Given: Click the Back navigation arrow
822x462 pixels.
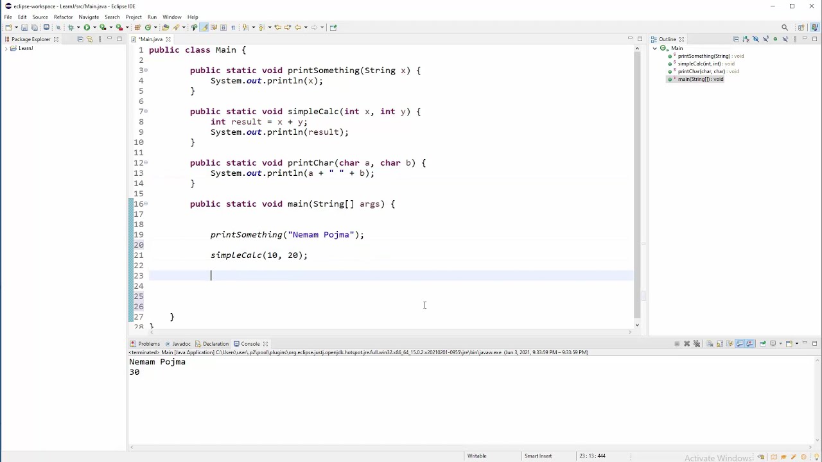Looking at the screenshot, I should (298, 27).
